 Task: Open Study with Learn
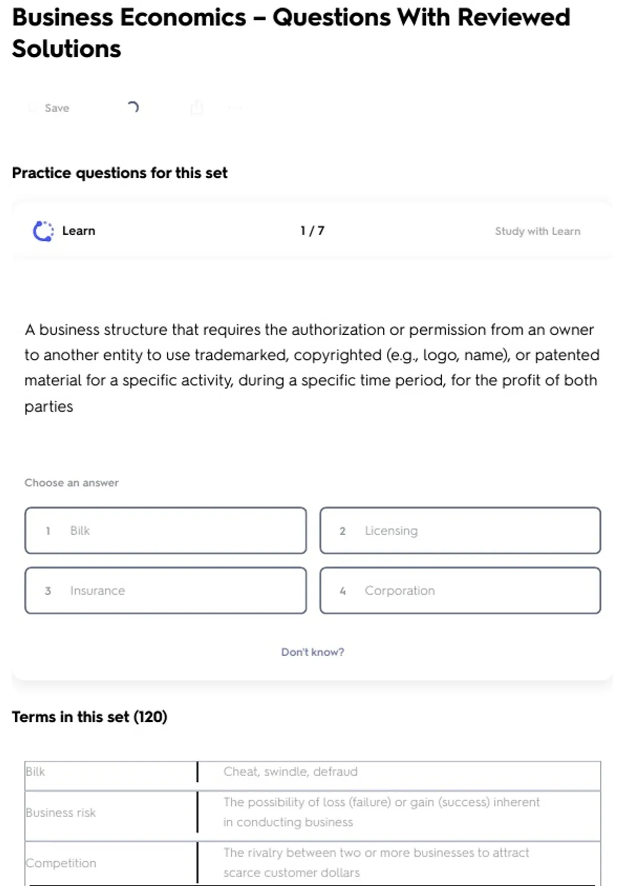[x=537, y=231]
